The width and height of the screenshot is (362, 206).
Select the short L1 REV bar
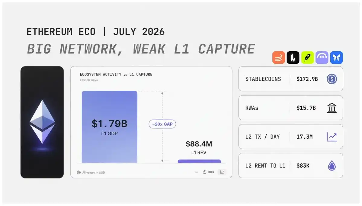[199, 161]
